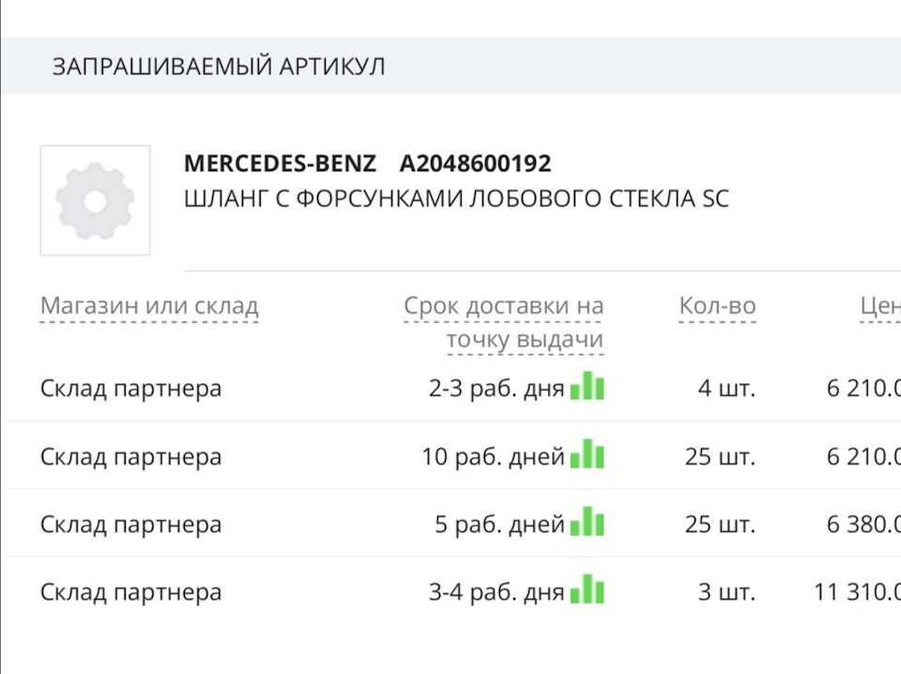
Task: Click the ЗАПРАШИВАЕМЫЙ АРТИКУЛ header tab
Action: 220,66
